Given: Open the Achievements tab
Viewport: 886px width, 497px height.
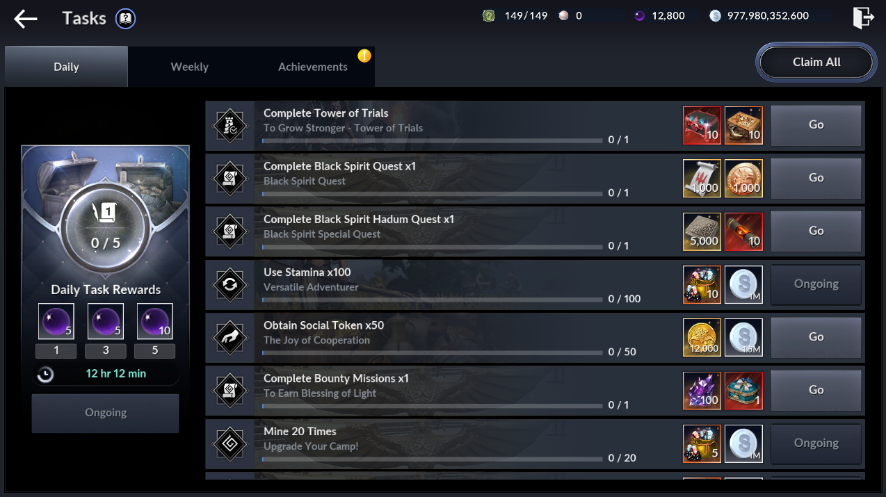Looking at the screenshot, I should click(x=313, y=67).
